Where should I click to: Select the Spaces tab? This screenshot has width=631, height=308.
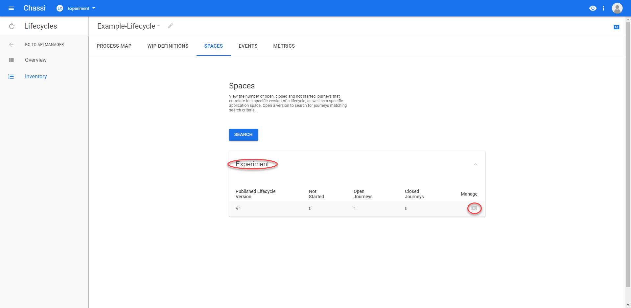coord(214,46)
